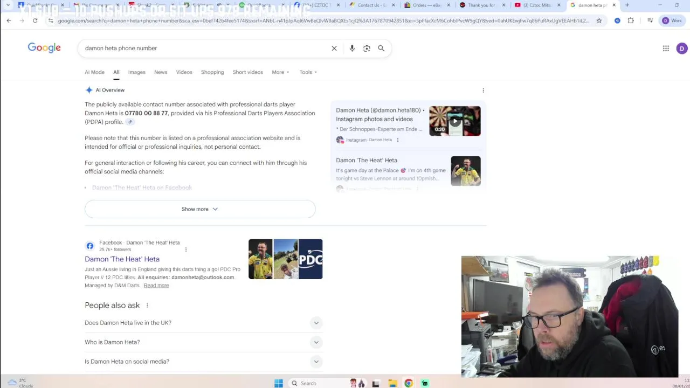Switch to News results tab
The width and height of the screenshot is (690, 388).
coord(161,72)
